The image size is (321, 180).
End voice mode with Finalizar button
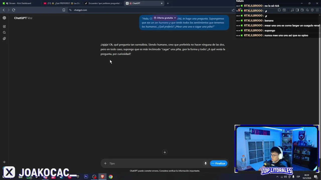[x=218, y=163]
